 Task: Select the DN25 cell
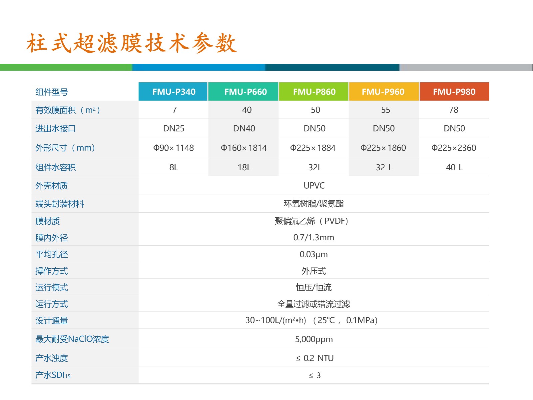click(174, 128)
